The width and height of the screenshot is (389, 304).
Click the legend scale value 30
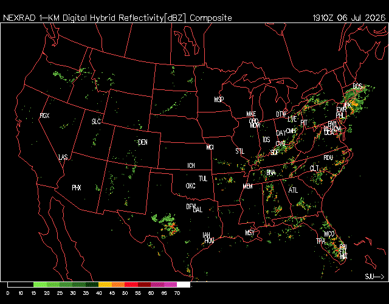coord(73,293)
